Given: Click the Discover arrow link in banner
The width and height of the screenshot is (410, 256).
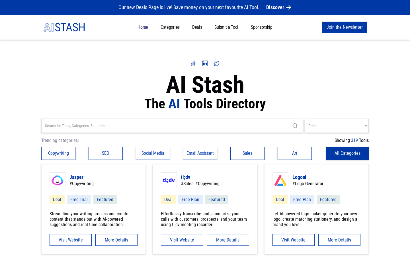Looking at the screenshot, I should coord(279,7).
